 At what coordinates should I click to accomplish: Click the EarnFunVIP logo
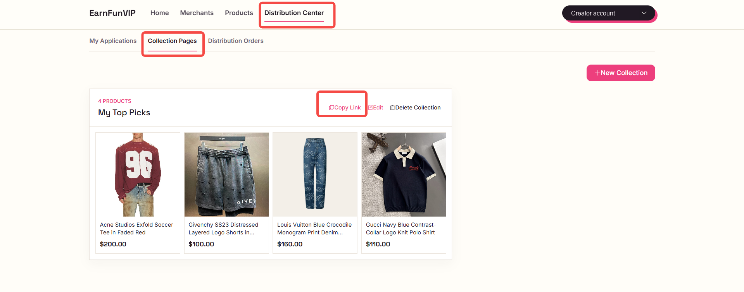click(x=112, y=13)
